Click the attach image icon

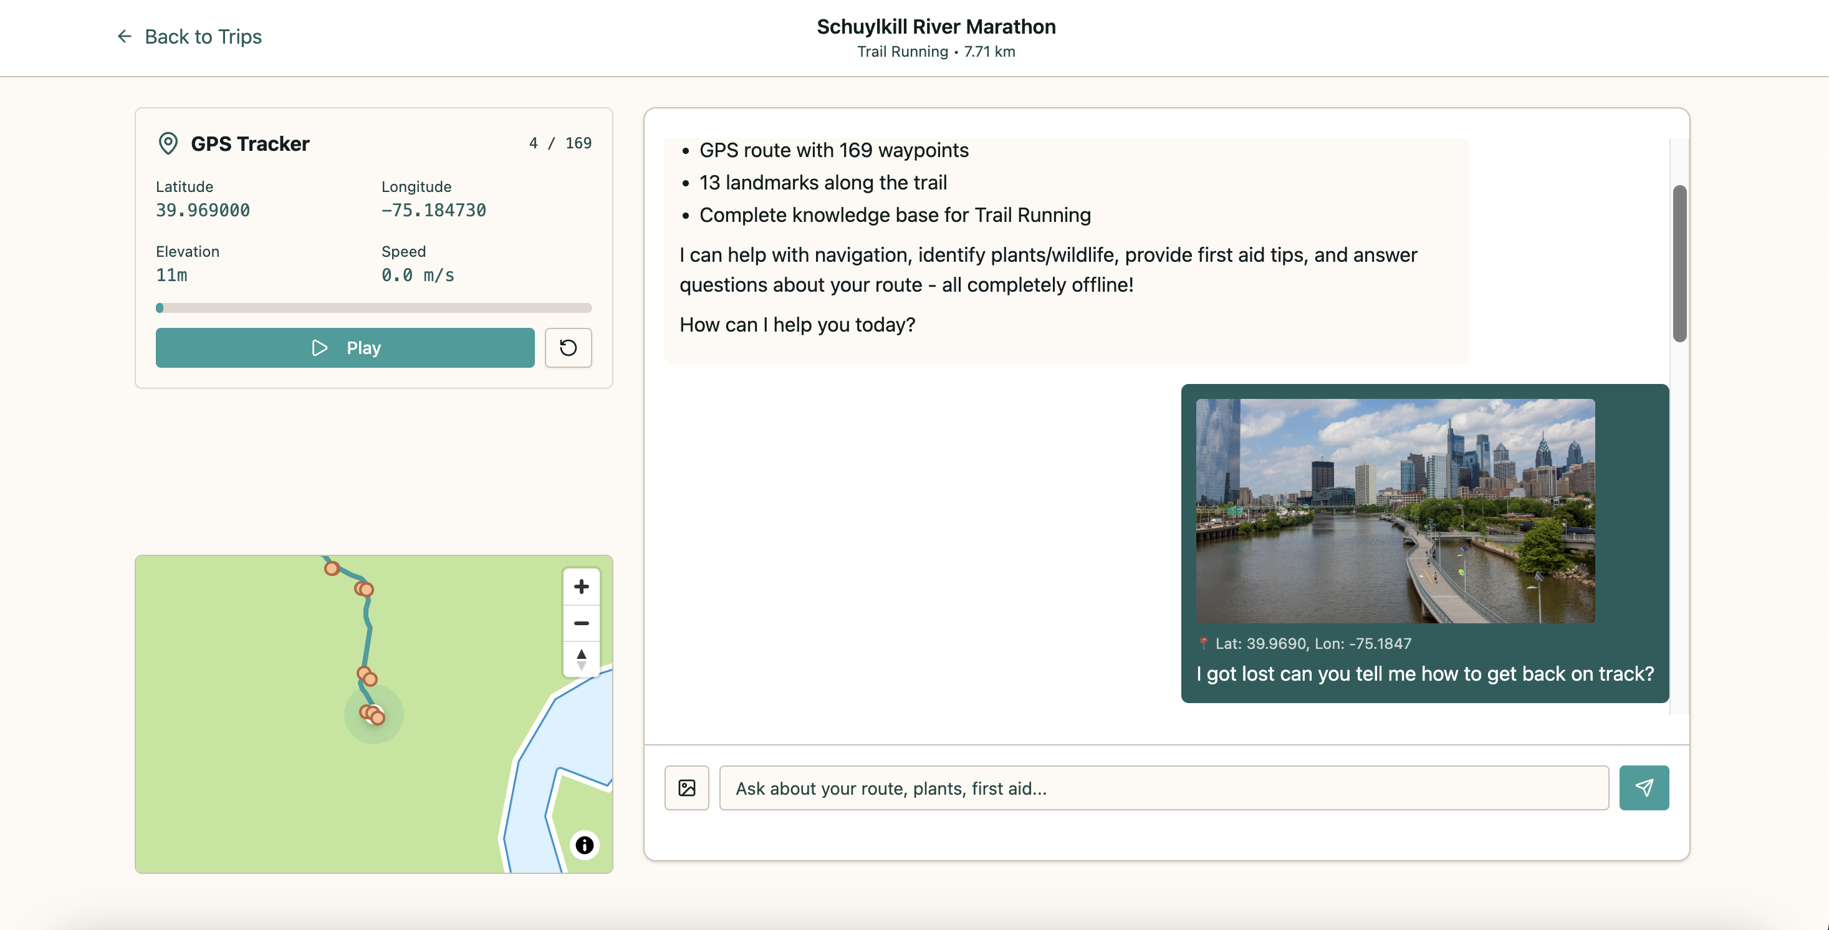coord(686,788)
